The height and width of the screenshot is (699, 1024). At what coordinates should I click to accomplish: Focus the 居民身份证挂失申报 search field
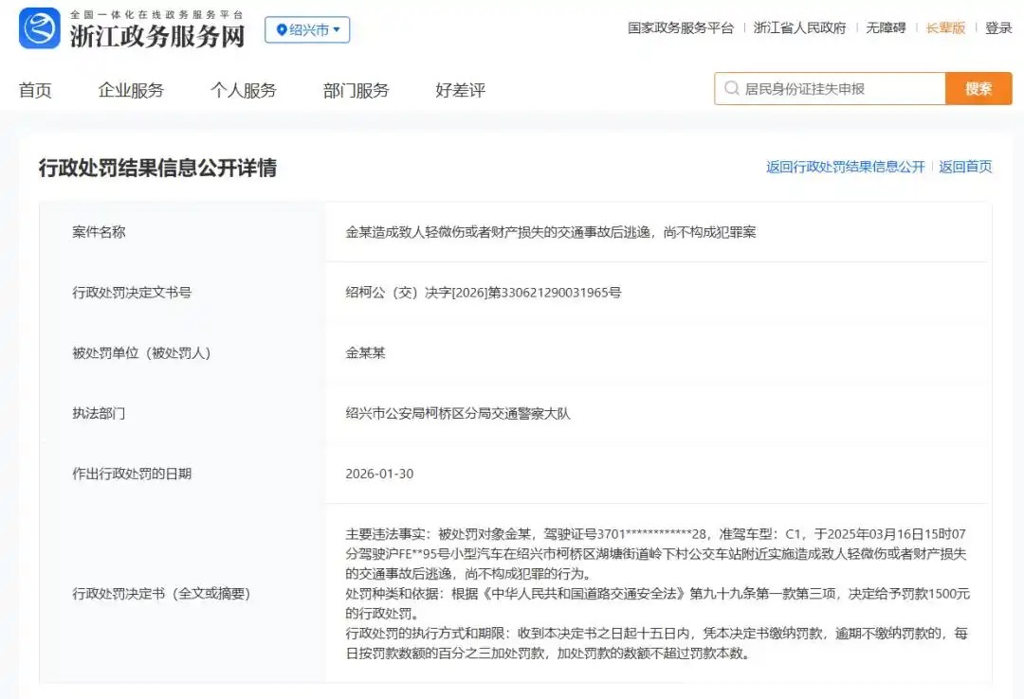(830, 89)
